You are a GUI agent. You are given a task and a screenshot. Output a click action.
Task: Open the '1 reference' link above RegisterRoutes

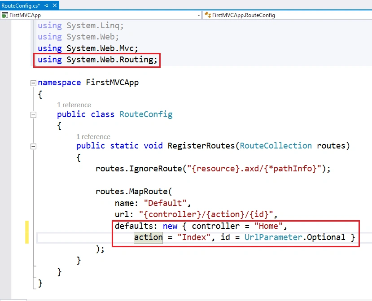(x=93, y=137)
